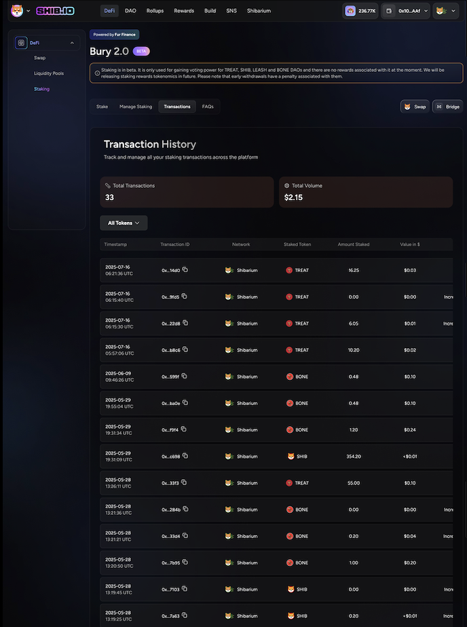The height and width of the screenshot is (627, 467).
Task: Click the wallet icon beside 0x10...AAf
Action: [389, 11]
